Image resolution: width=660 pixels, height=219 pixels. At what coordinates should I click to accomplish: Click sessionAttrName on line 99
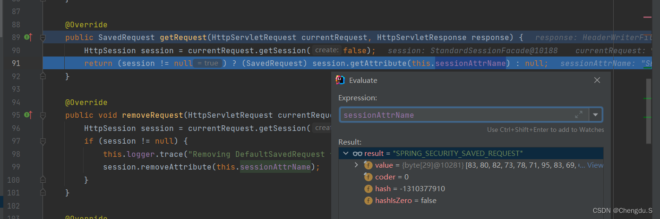tap(275, 167)
